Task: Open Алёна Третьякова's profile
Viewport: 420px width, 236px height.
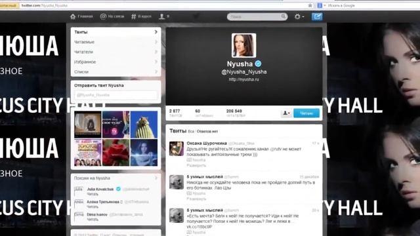Action: (x=103, y=202)
